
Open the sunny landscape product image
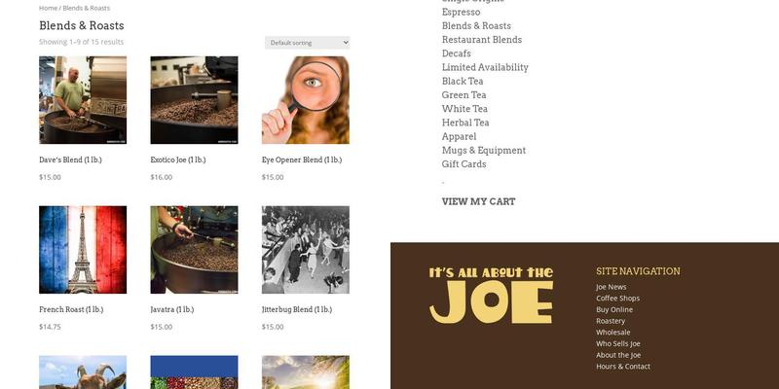(306, 372)
